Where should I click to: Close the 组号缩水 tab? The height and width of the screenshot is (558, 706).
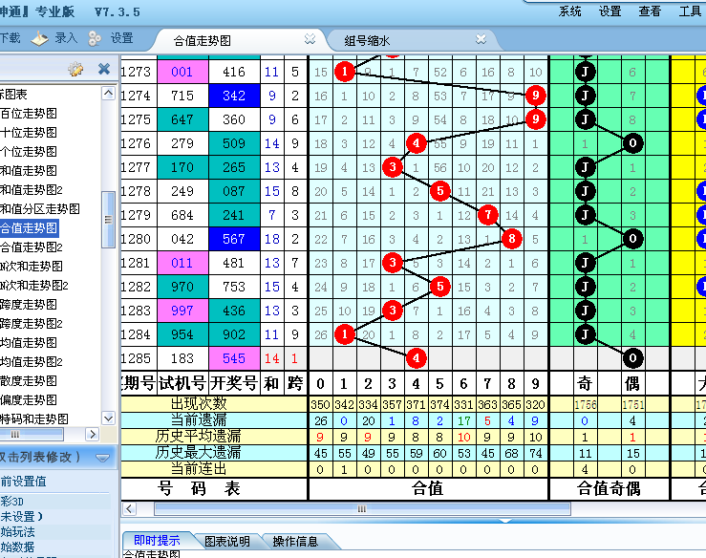(x=481, y=39)
